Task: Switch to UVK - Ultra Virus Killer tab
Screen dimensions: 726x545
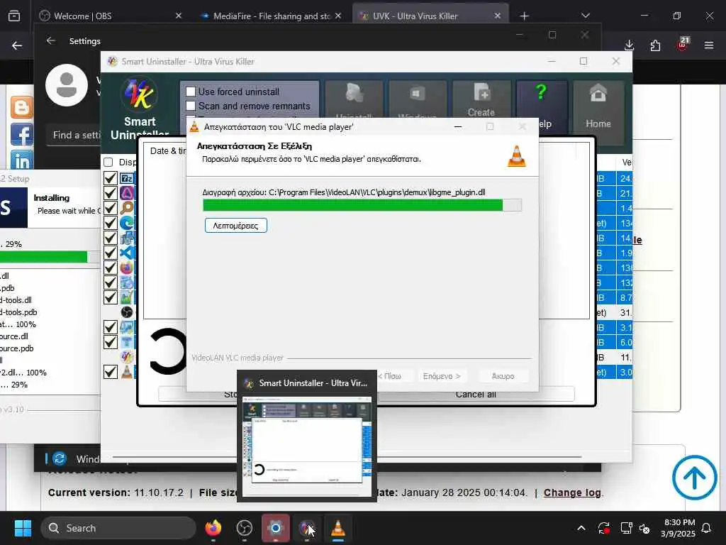Action: tap(430, 16)
